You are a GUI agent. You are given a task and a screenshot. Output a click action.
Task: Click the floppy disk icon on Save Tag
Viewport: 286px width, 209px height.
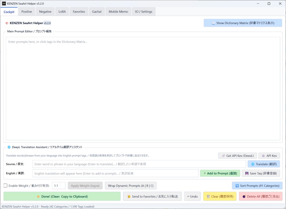[x=247, y=174]
